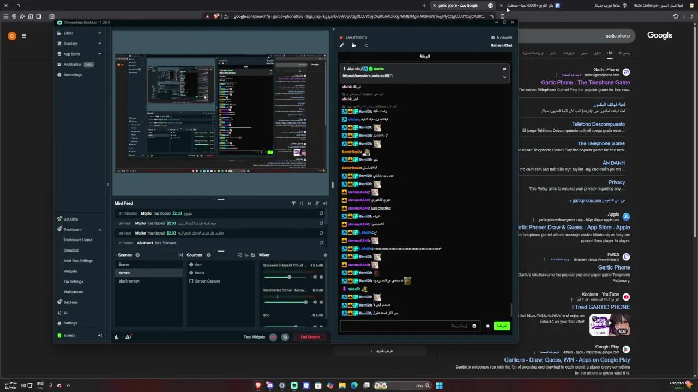The width and height of the screenshot is (698, 392).
Task: Open Widgets in the sidebar
Action: pos(70,271)
